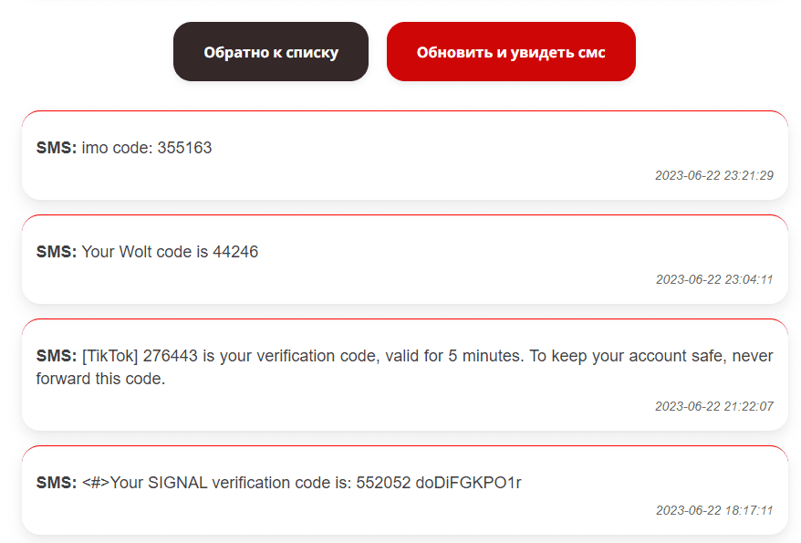Click the "Обратно к списку" button
Viewport: 801px width, 543px height.
click(271, 52)
